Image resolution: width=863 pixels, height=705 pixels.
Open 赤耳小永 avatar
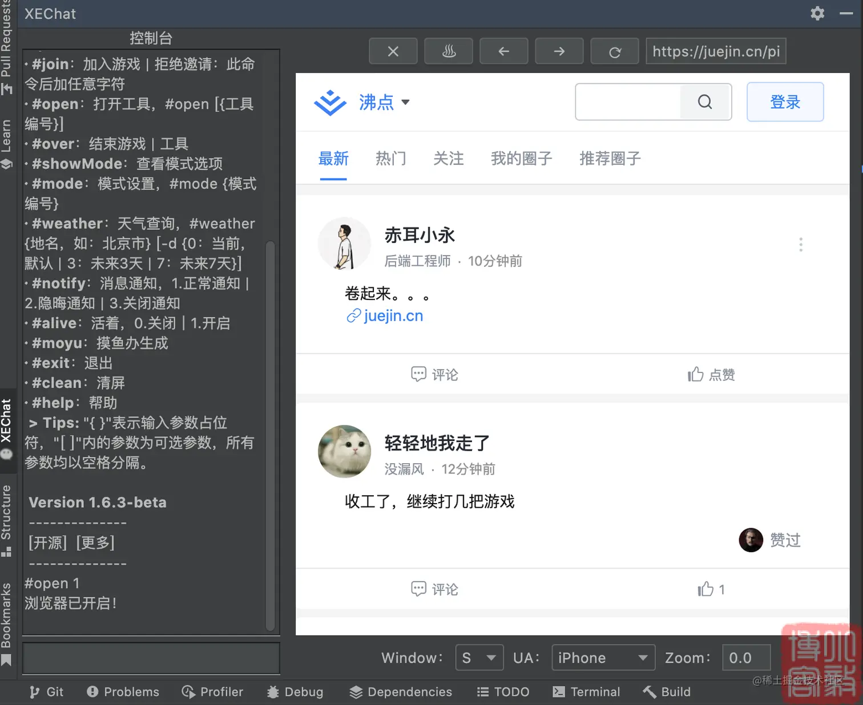click(x=344, y=244)
